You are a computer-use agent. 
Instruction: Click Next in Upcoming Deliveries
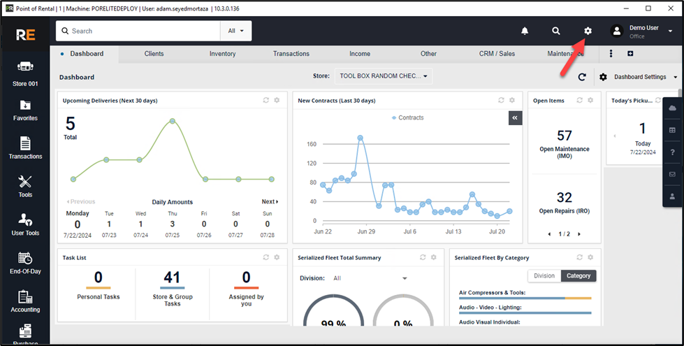pyautogui.click(x=270, y=202)
